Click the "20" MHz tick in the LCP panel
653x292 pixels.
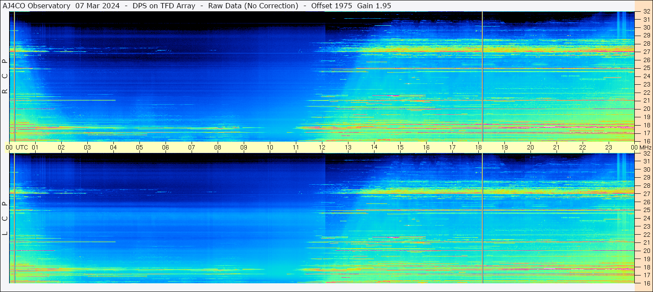646,251
